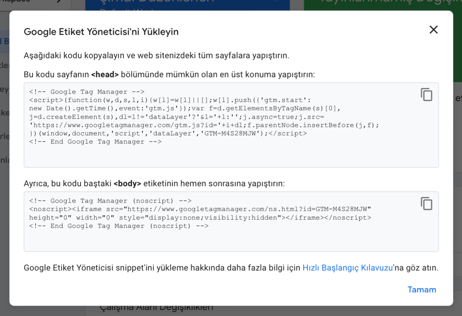Open the Hızlı Başlangıç Kılavuzu link
Viewport: 462px width, 316px height.
point(348,268)
